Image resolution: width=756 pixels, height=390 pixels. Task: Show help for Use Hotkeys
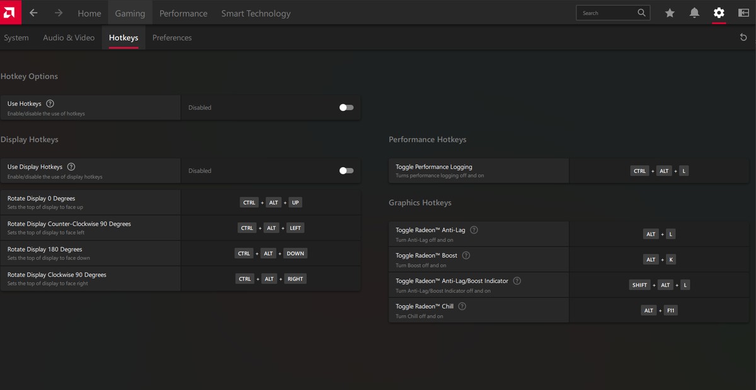50,104
